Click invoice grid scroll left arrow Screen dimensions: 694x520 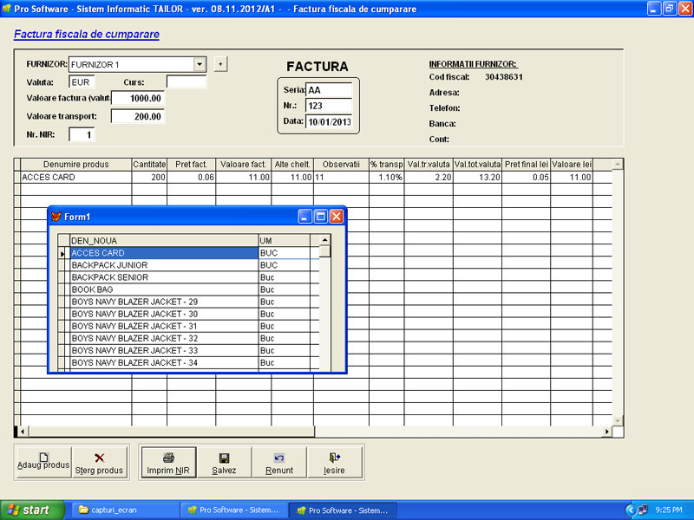(x=23, y=431)
